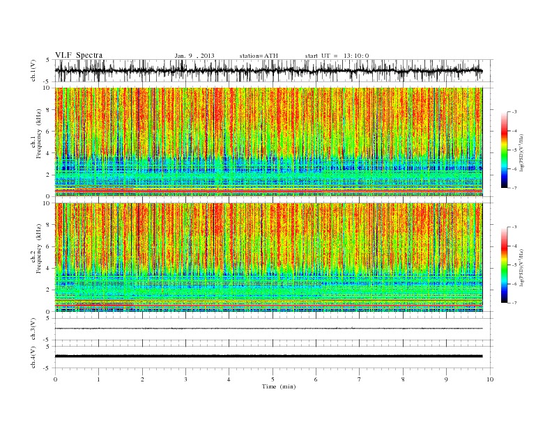Click the ch.1 color scale bar
The width and height of the screenshot is (552, 426).
(504, 150)
